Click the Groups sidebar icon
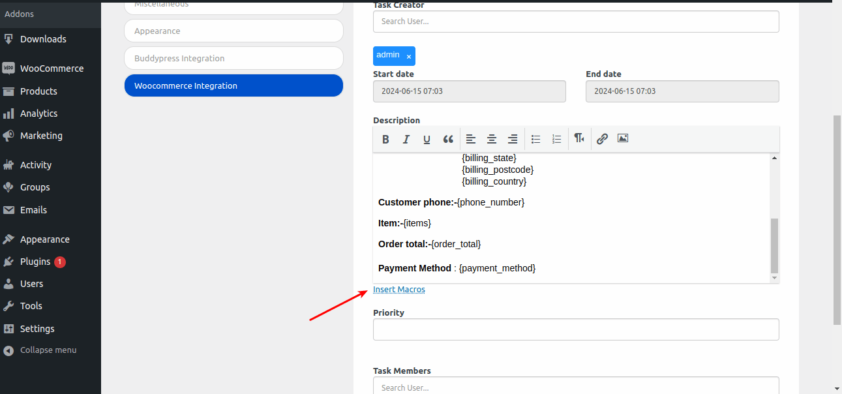This screenshot has width=842, height=394. tap(8, 187)
